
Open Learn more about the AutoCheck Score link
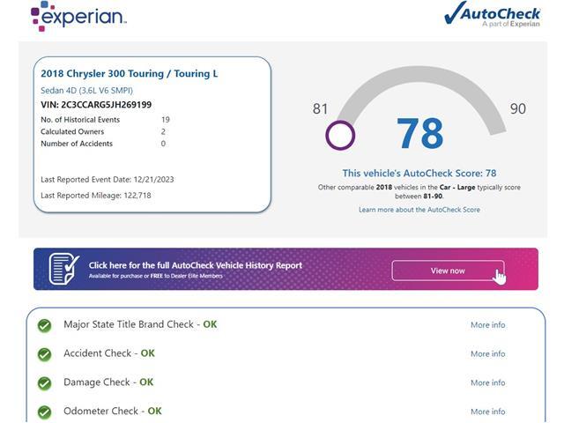point(419,210)
